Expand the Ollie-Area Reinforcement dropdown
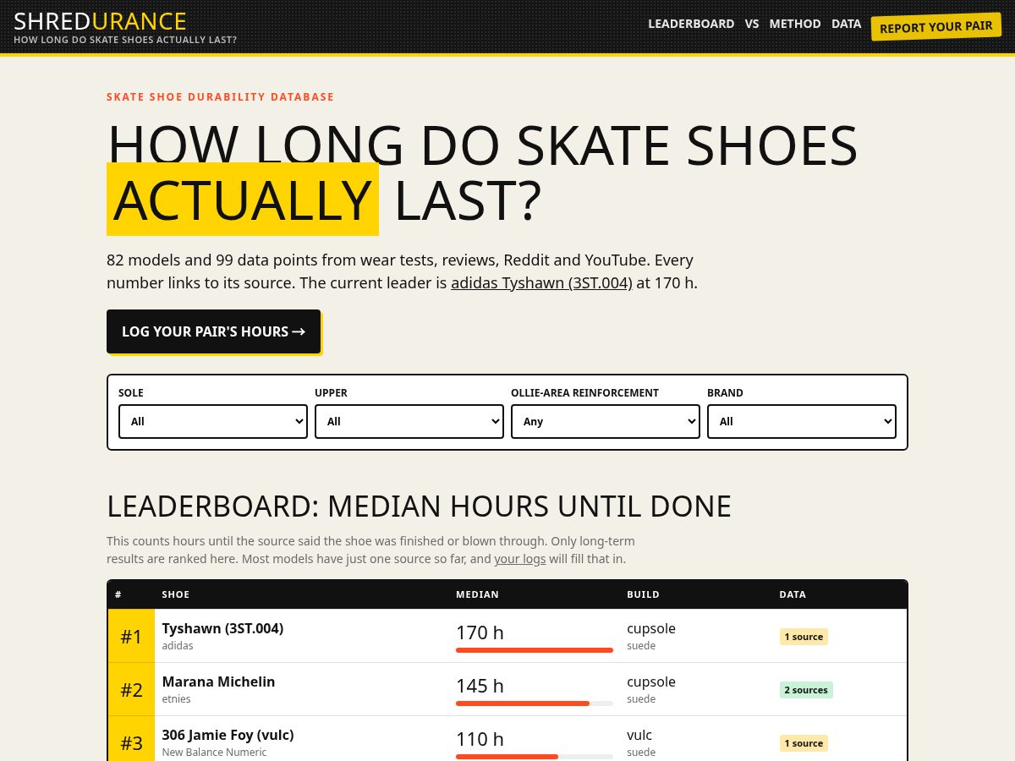Image resolution: width=1015 pixels, height=761 pixels. tap(606, 421)
